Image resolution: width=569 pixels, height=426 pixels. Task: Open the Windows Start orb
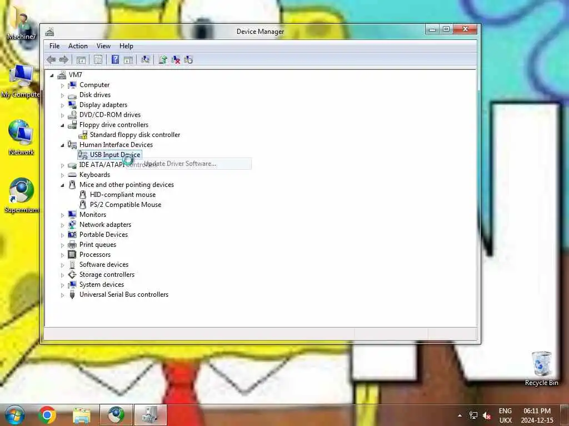[15, 415]
